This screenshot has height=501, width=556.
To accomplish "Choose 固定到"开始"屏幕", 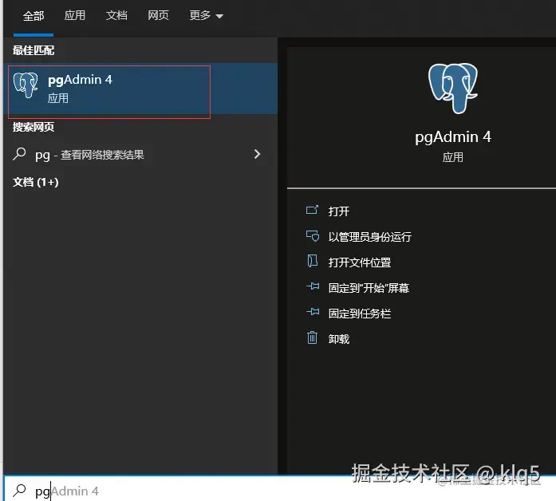I will [x=369, y=288].
